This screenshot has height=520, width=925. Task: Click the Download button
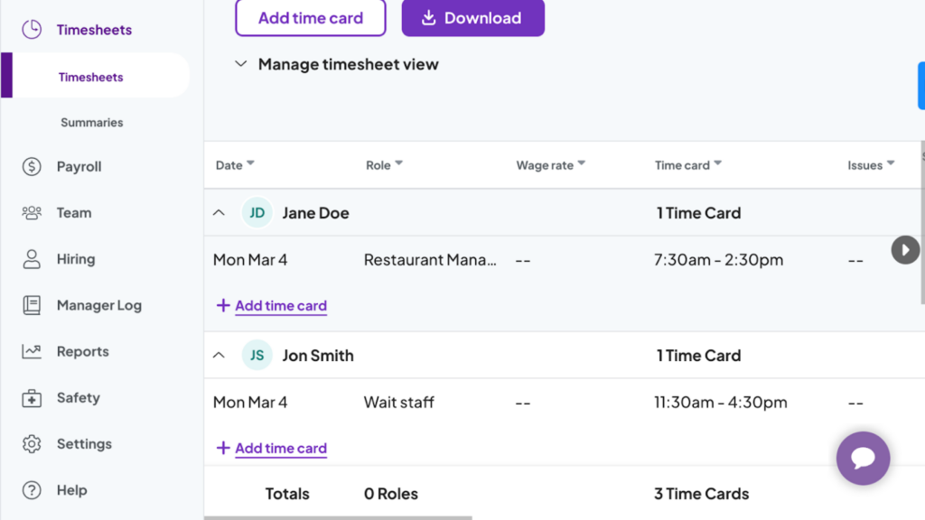coord(472,17)
